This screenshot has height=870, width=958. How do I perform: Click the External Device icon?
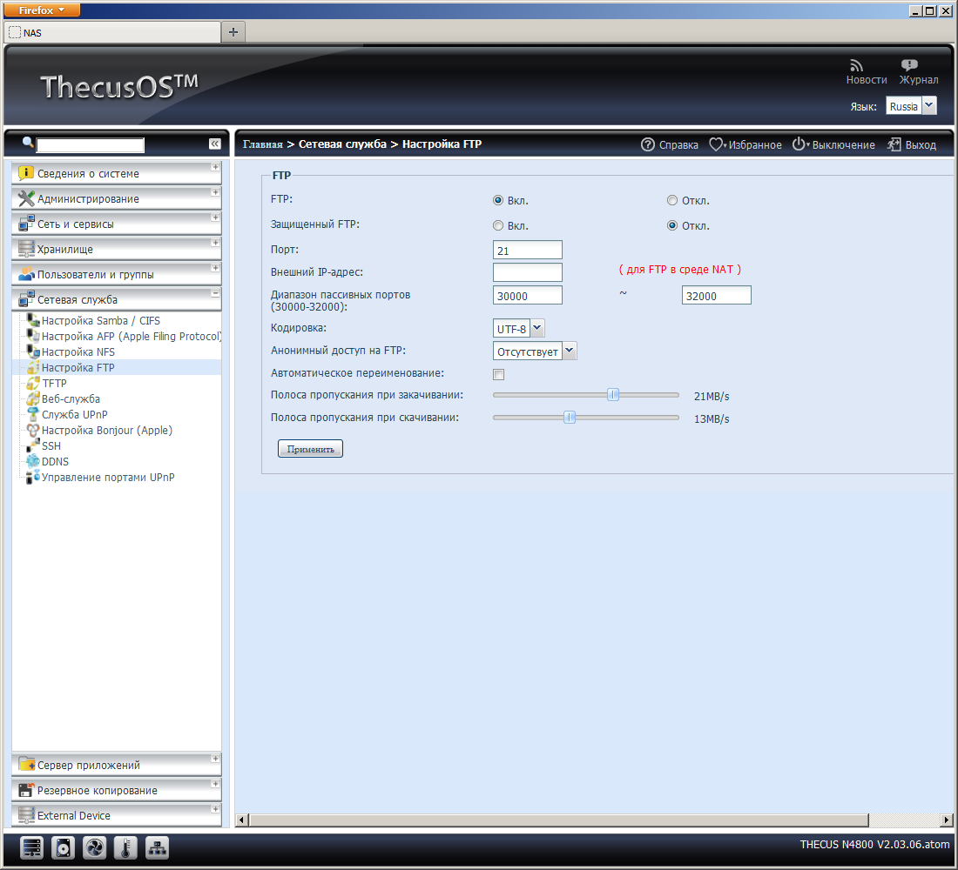click(25, 815)
